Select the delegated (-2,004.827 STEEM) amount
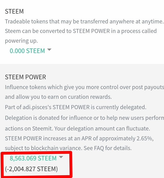The height and width of the screenshot is (178, 164). 31,169
